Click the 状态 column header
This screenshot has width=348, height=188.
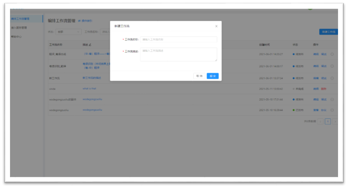click(x=295, y=45)
